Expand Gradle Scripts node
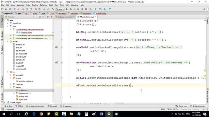The width and height of the screenshot is (209, 117). [x=5, y=103]
